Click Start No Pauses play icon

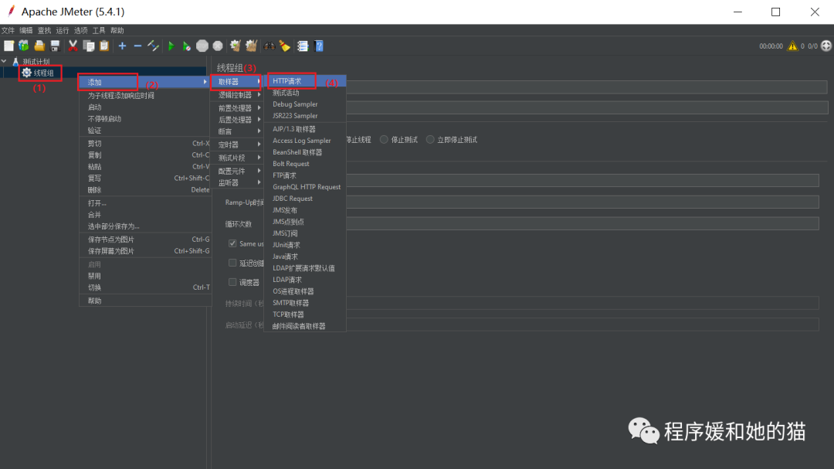pyautogui.click(x=187, y=46)
